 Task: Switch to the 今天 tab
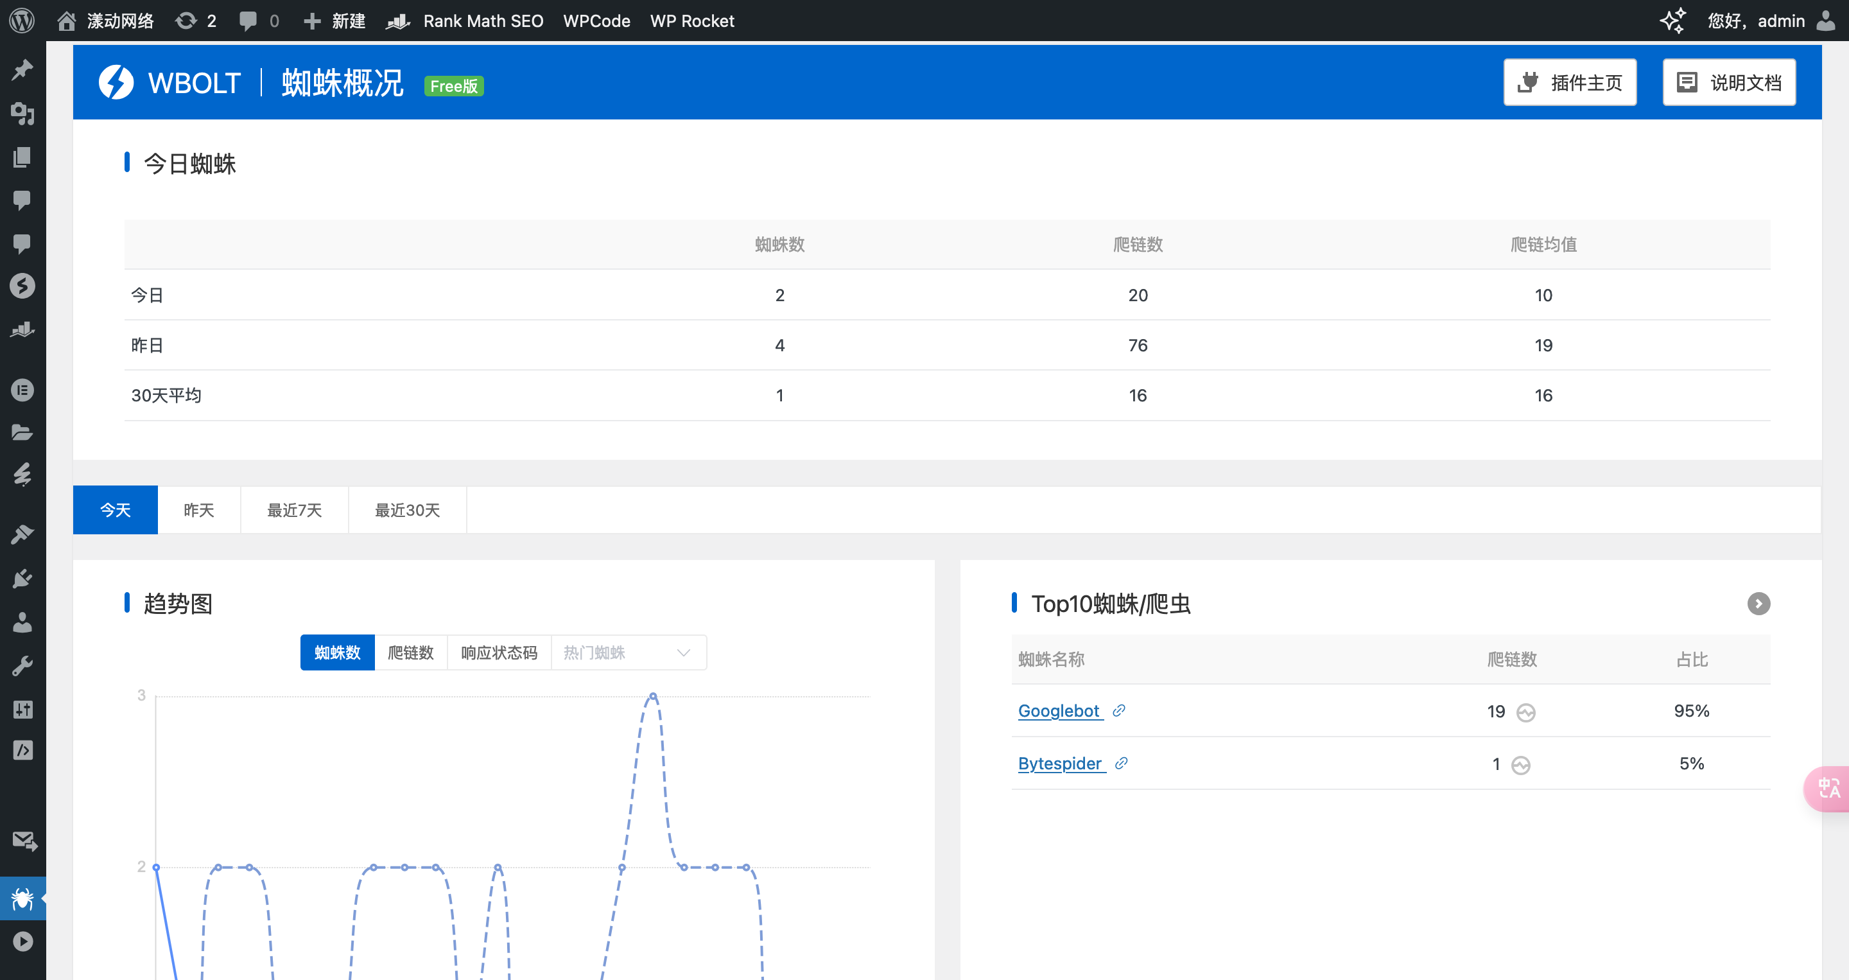pos(116,510)
